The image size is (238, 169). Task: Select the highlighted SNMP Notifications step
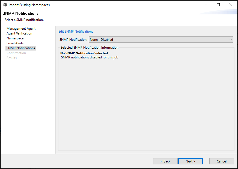pos(21,48)
